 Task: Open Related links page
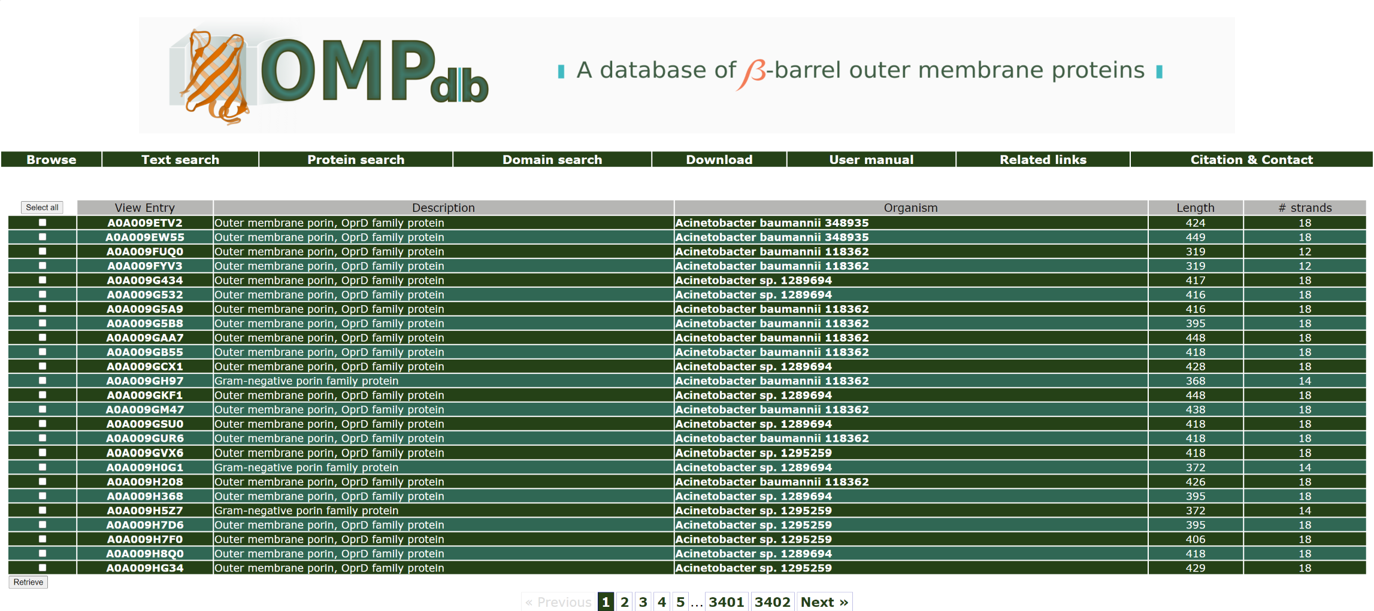click(1043, 160)
